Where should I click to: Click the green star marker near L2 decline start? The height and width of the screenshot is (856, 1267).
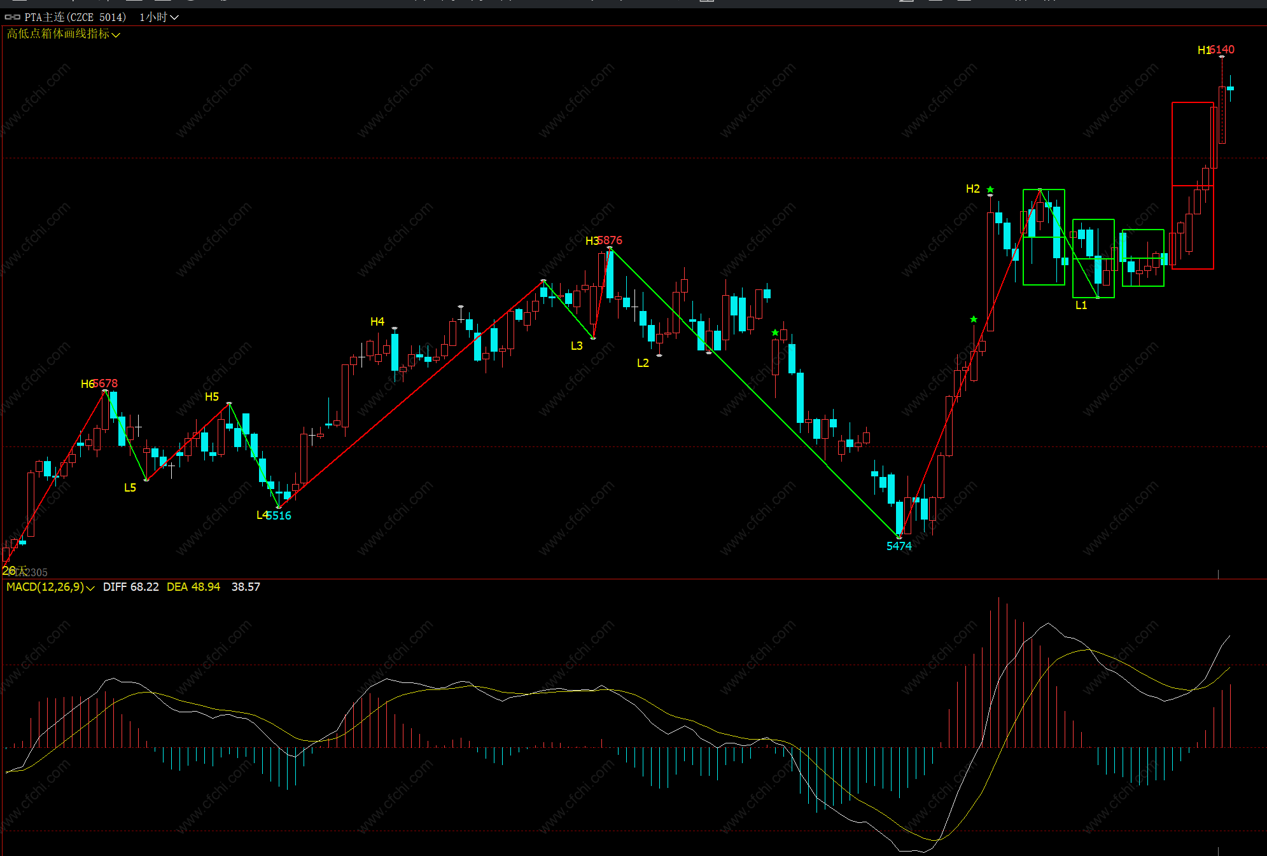(x=774, y=333)
